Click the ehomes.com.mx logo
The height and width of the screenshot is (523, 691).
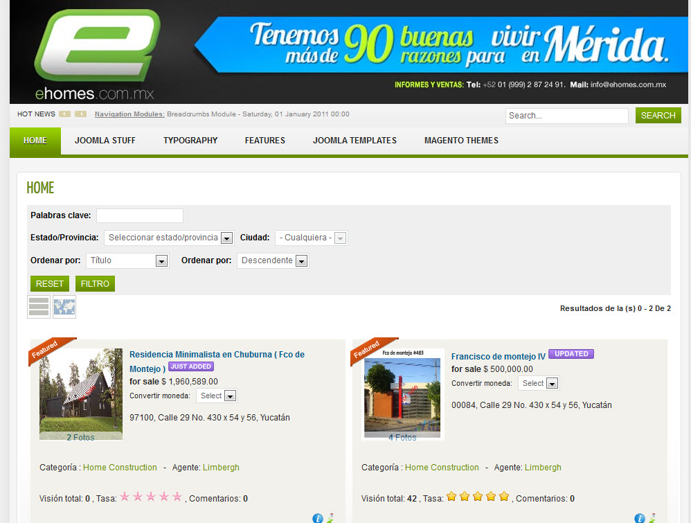point(96,53)
